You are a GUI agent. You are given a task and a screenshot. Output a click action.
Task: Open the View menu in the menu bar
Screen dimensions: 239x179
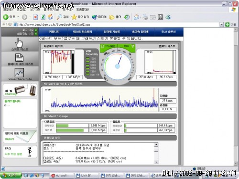point(35,10)
